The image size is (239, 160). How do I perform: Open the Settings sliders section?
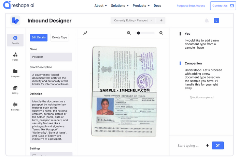pyautogui.click(x=15, y=107)
